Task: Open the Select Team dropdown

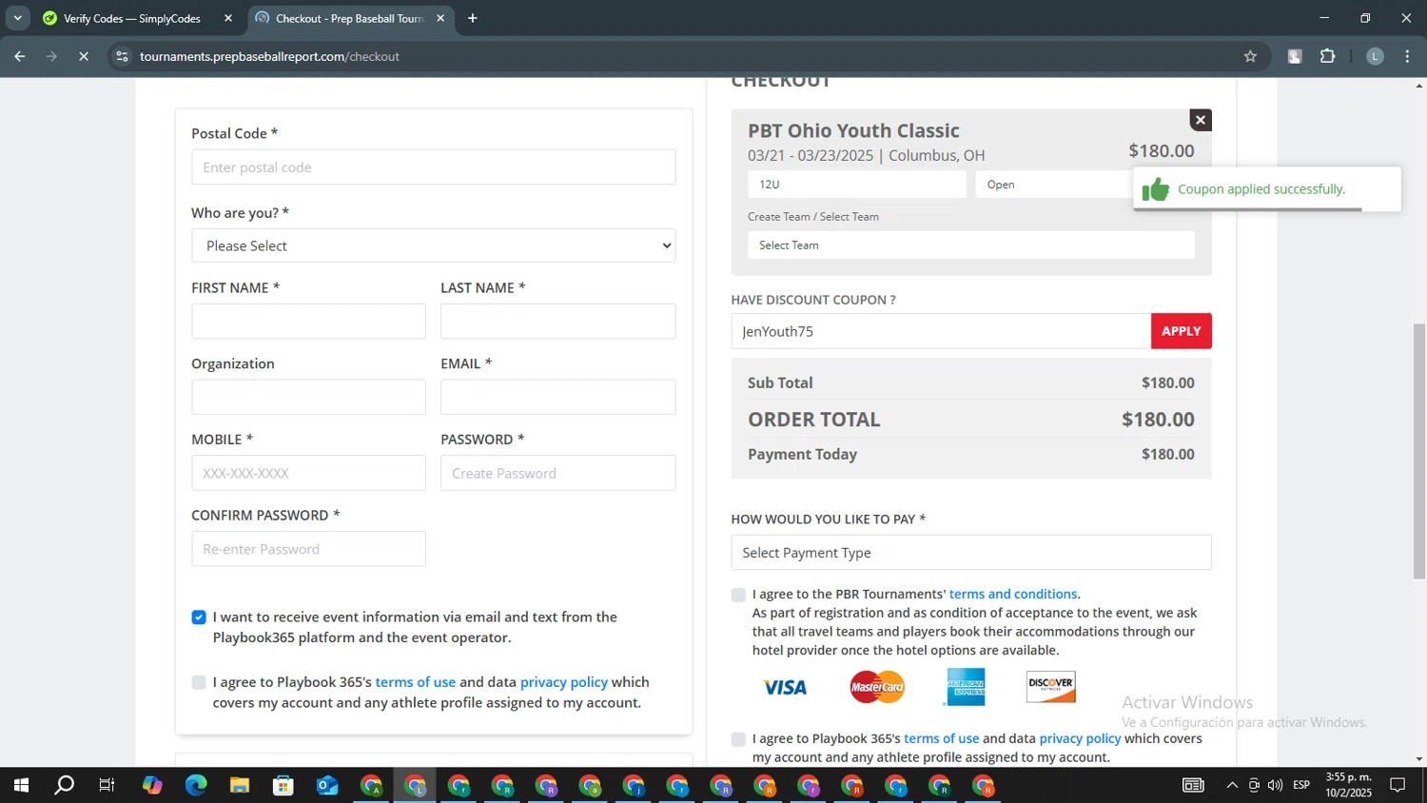Action: coord(971,245)
